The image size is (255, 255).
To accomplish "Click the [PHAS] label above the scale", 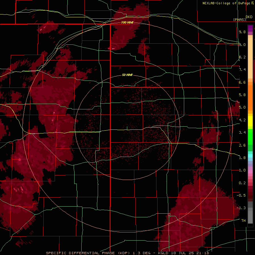I will tap(239, 20).
